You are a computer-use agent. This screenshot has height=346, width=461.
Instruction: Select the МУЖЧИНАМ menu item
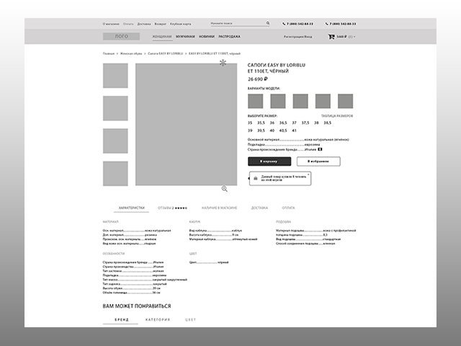[x=185, y=37]
